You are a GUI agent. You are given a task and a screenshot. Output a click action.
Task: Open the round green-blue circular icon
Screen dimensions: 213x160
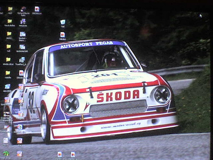[20, 127]
